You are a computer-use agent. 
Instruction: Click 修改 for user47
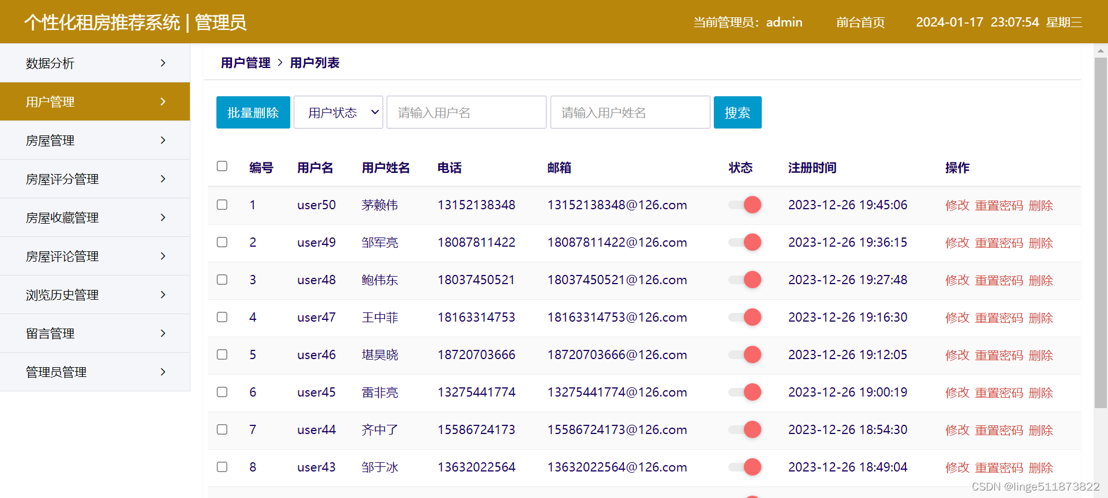pyautogui.click(x=957, y=318)
